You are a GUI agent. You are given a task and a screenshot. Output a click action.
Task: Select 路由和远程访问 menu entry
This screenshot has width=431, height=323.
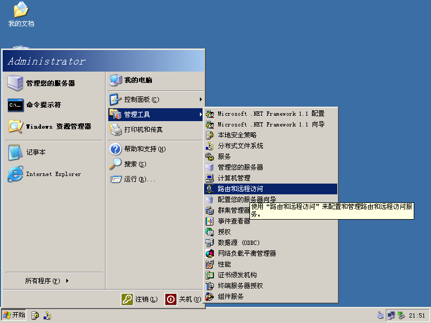coord(244,189)
